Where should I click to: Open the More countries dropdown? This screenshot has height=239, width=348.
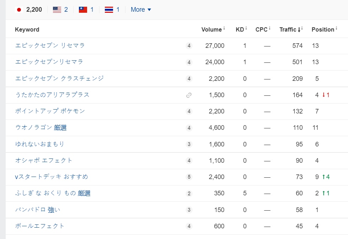click(141, 10)
